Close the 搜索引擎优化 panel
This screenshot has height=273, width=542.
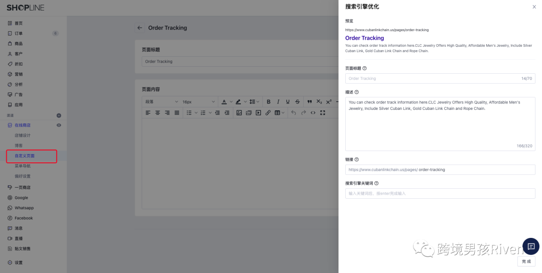534,7
